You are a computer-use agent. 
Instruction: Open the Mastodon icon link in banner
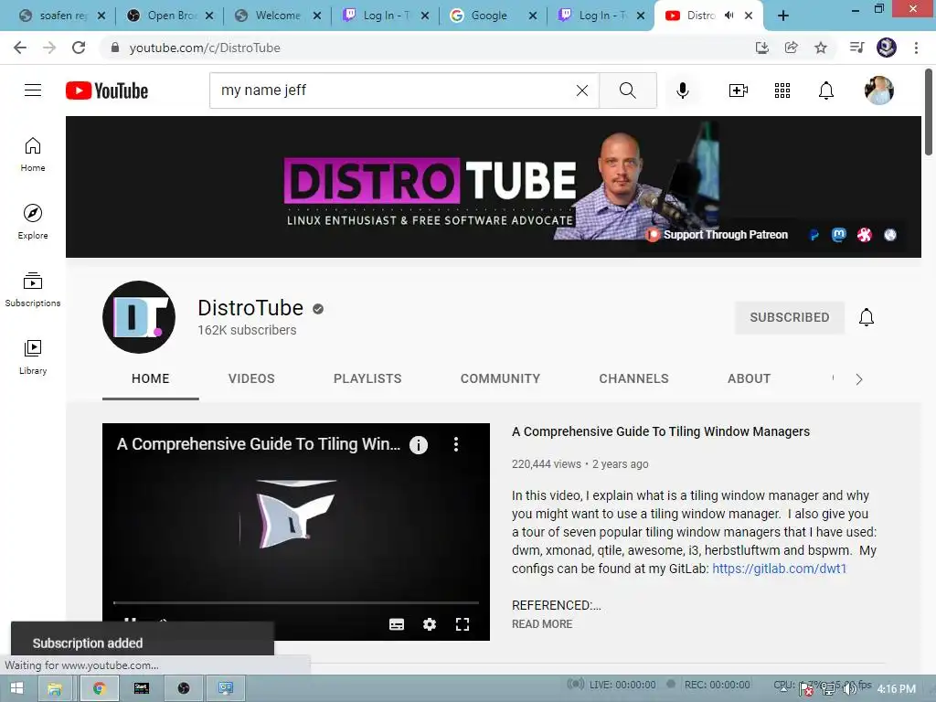839,235
